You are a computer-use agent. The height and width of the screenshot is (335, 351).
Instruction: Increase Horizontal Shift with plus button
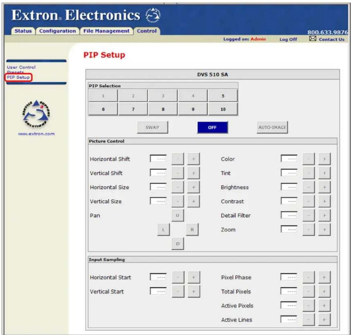pos(194,159)
